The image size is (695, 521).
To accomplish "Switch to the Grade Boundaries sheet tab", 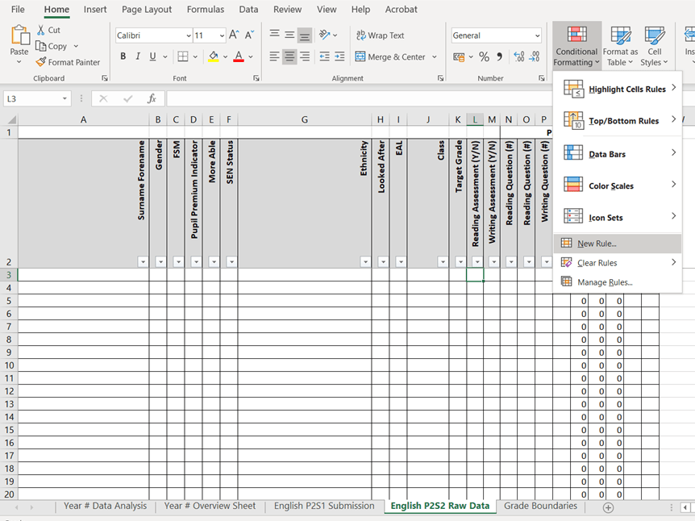I will tap(540, 506).
